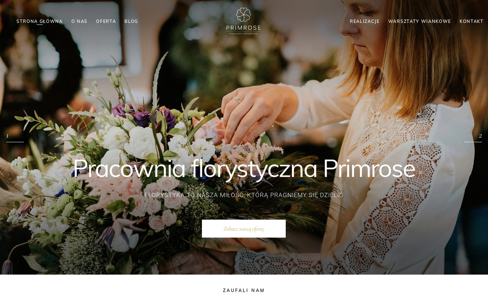Open the Oferta navigation link
The image size is (488, 298).
106,21
